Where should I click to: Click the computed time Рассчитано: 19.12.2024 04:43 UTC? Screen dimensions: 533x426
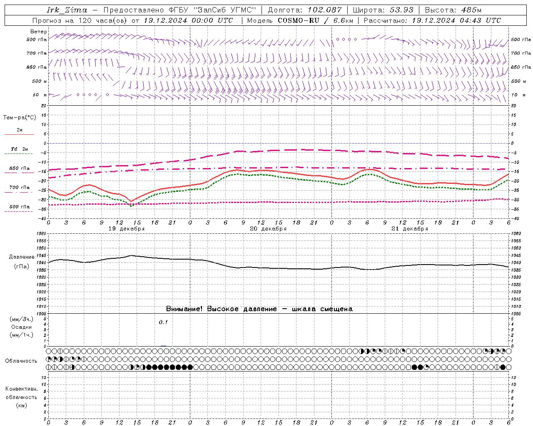432,20
